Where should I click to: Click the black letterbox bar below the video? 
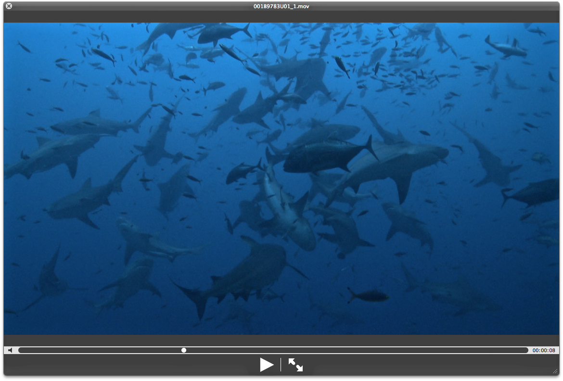281,340
